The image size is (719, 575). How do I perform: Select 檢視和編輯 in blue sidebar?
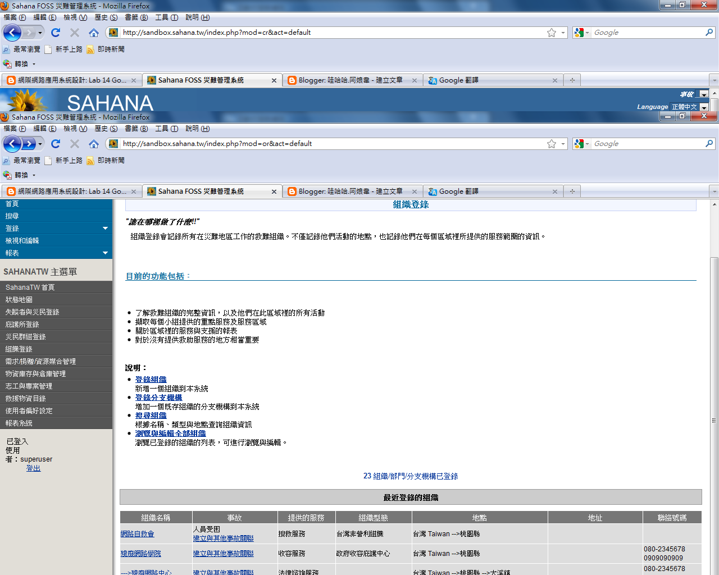click(x=56, y=241)
